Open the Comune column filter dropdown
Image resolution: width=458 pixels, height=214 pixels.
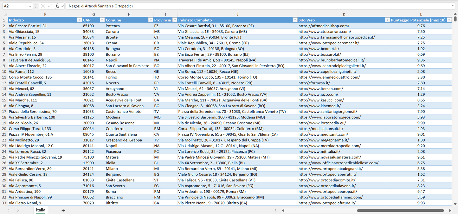pyautogui.click(x=151, y=20)
